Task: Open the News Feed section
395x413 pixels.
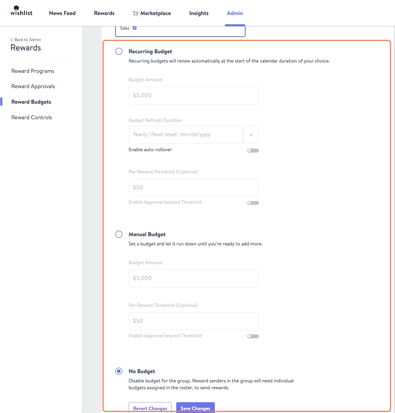Action: (62, 13)
